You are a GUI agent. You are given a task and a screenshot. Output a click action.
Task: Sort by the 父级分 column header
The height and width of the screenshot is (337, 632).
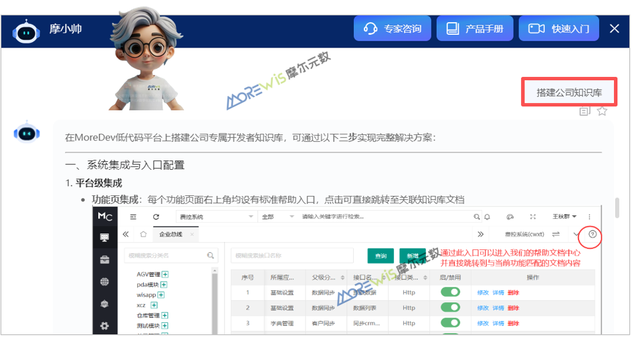pyautogui.click(x=327, y=277)
